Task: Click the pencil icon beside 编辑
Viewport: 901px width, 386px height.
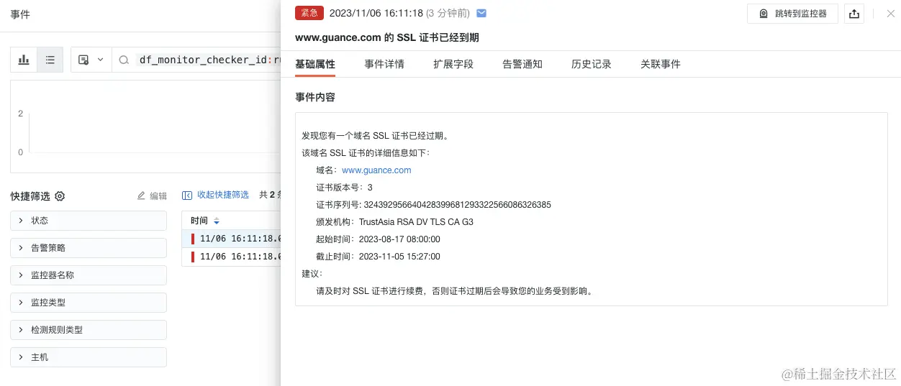Action: pyautogui.click(x=141, y=196)
